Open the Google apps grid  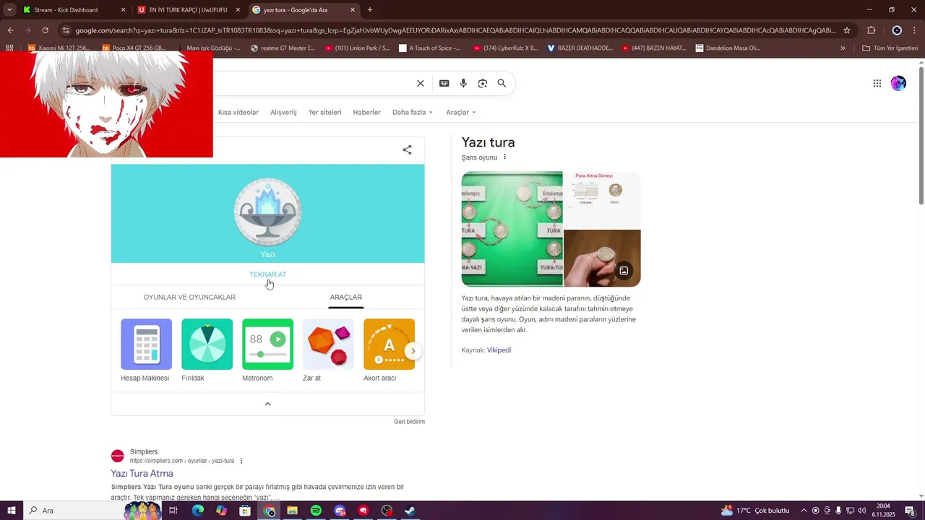[877, 83]
